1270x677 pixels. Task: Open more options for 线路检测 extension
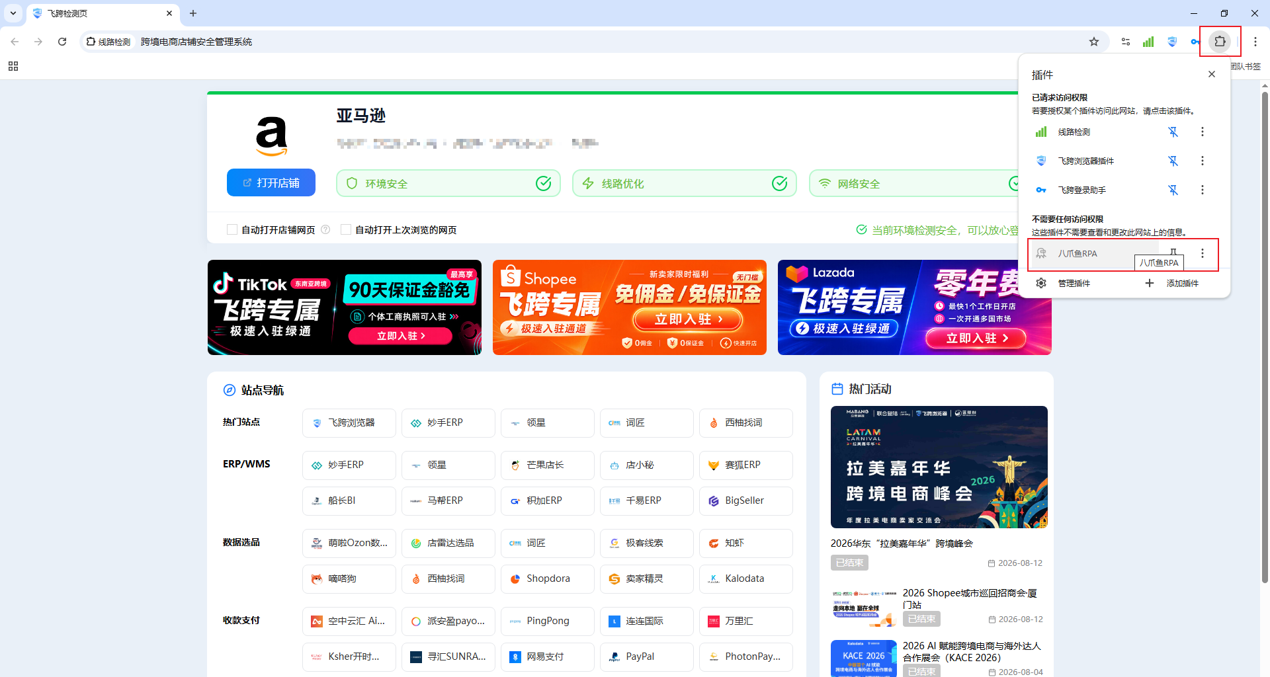click(1203, 132)
